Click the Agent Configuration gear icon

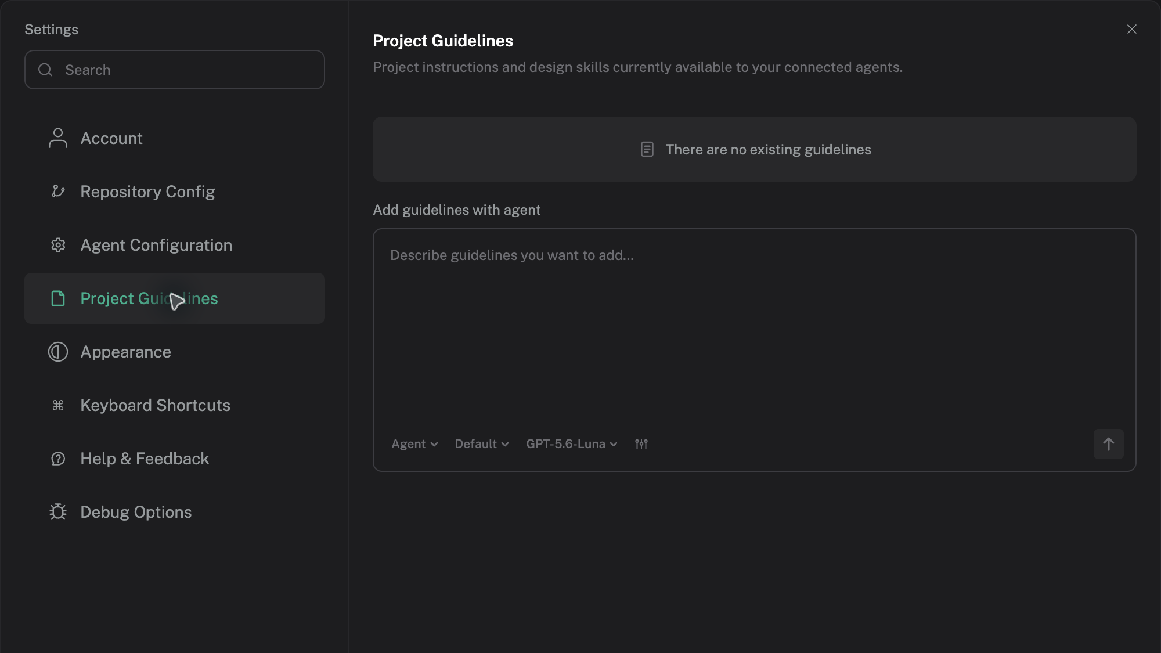coord(58,245)
